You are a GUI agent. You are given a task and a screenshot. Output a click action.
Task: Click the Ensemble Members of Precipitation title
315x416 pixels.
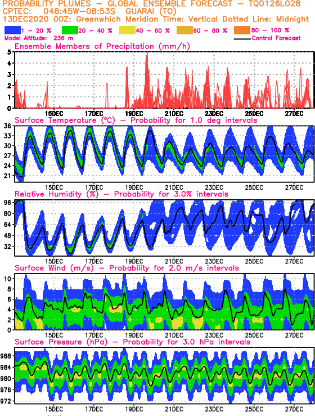102,46
